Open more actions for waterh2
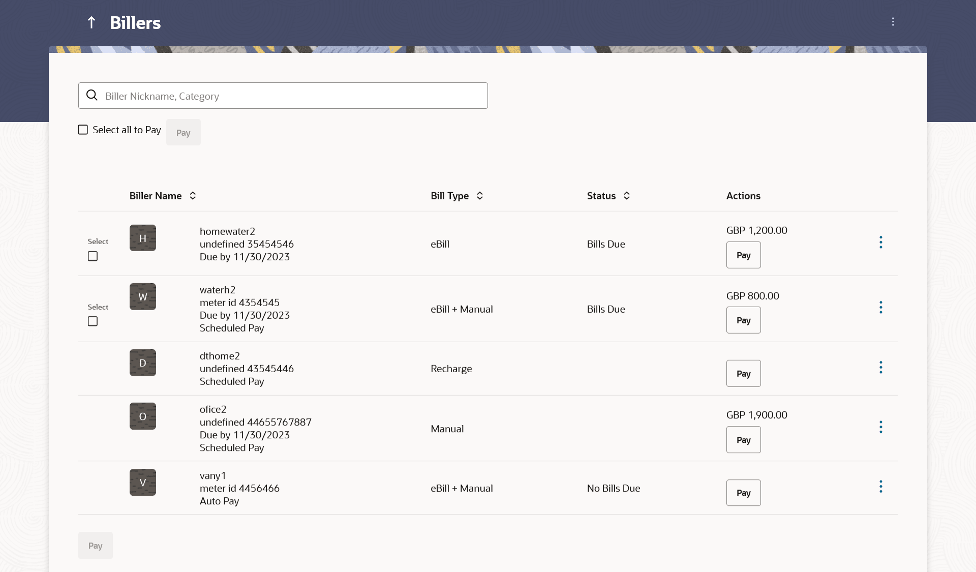 [x=880, y=307]
